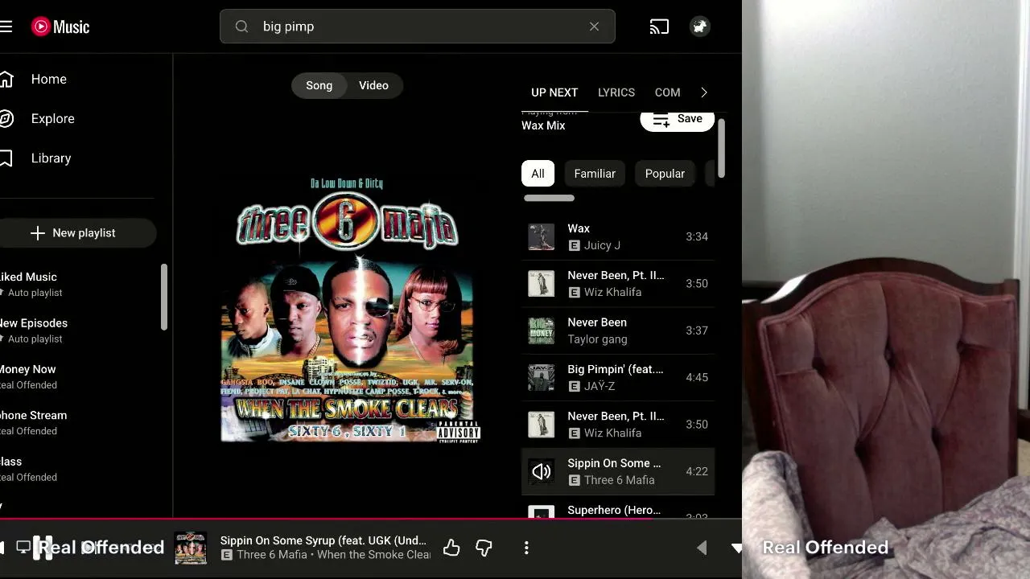Dislike the current song with thumbs down
1030x579 pixels.
point(484,548)
